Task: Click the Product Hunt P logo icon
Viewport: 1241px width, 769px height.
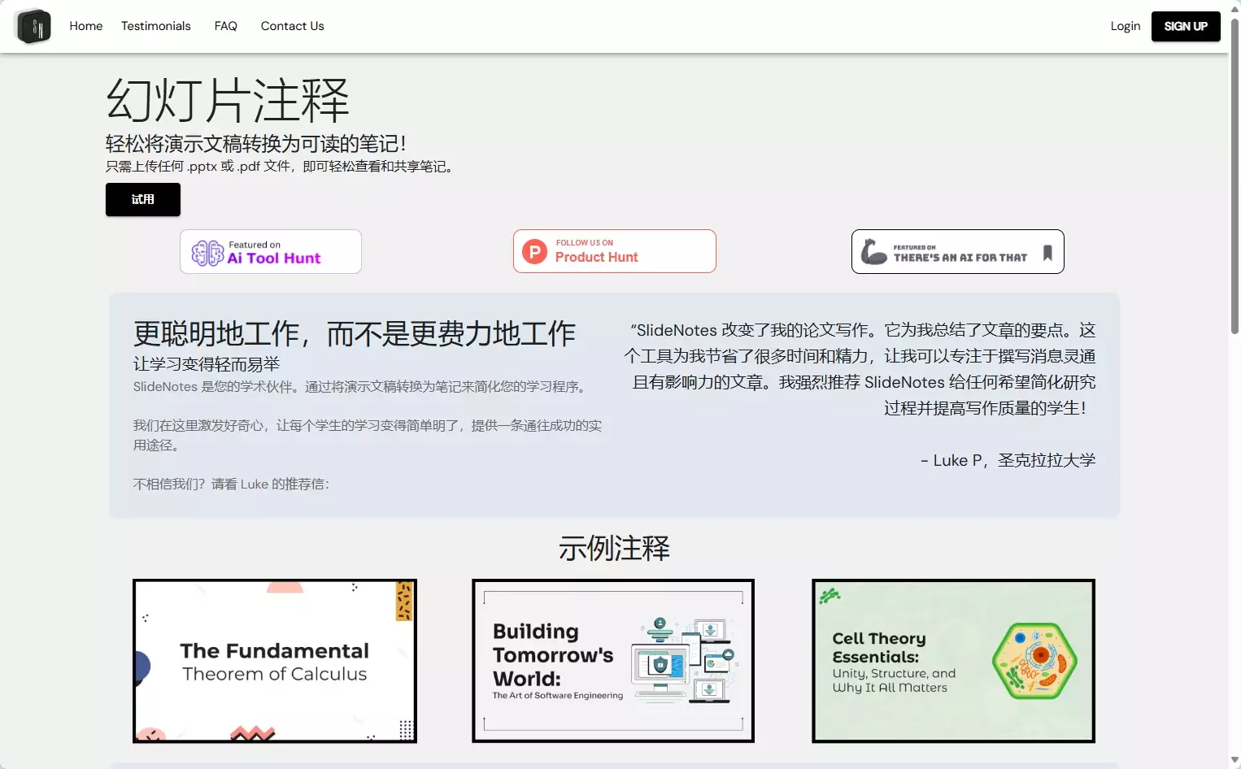Action: click(x=535, y=252)
